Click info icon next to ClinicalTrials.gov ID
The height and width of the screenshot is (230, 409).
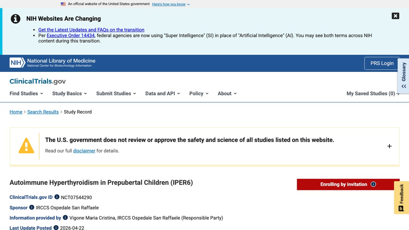57,197
